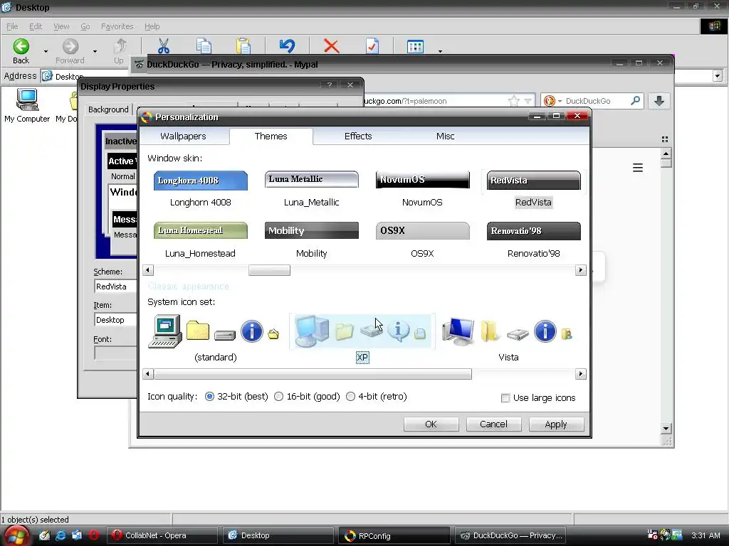Open the Help menu

click(152, 26)
